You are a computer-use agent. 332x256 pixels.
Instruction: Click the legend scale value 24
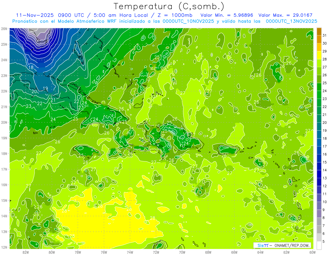325,91
